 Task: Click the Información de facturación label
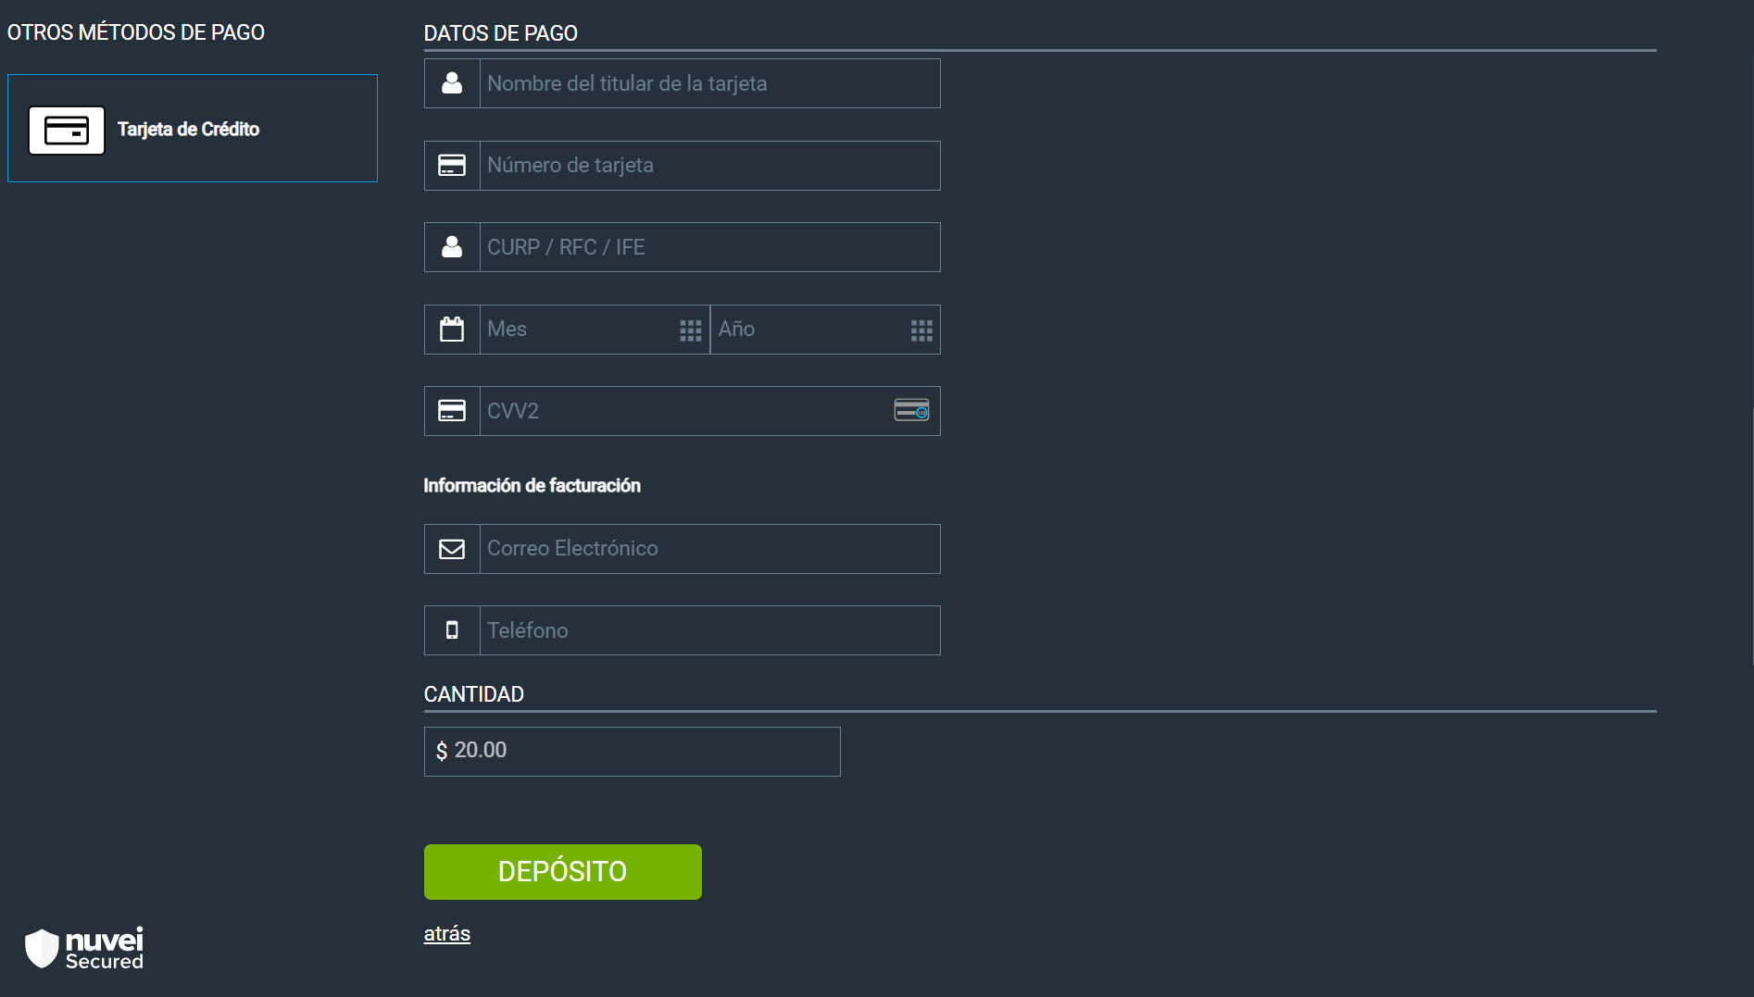pos(532,486)
